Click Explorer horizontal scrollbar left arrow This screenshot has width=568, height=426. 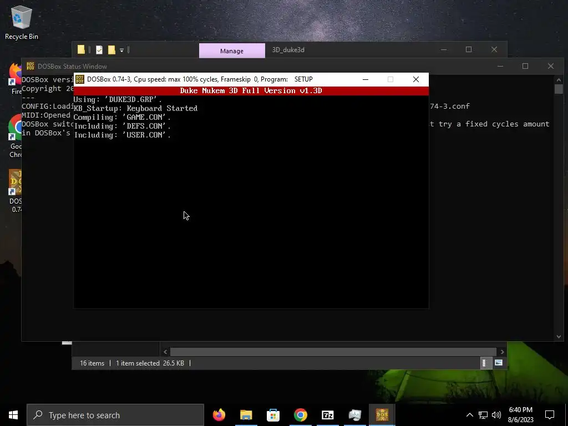[165, 352]
